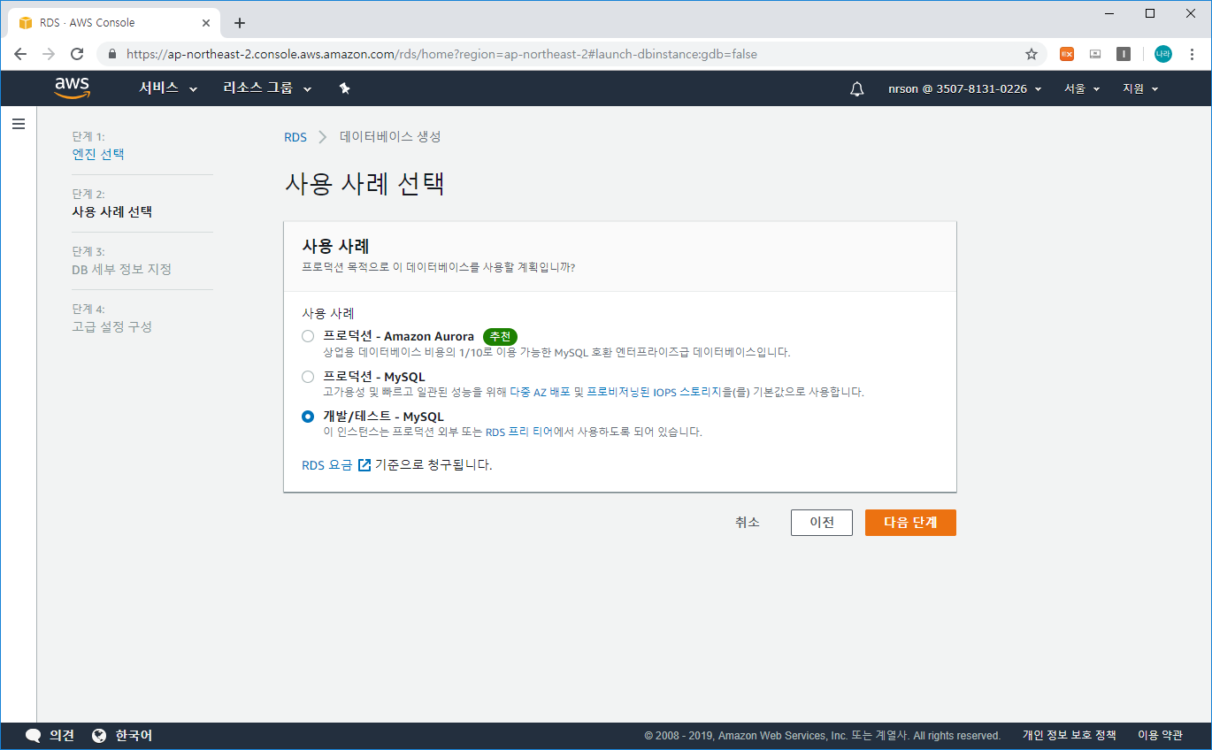The image size is (1212, 750).
Task: Open the nrson account dropdown
Action: [x=965, y=88]
